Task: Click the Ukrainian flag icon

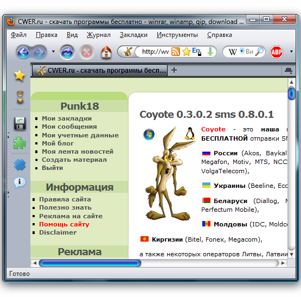Action: point(206,185)
